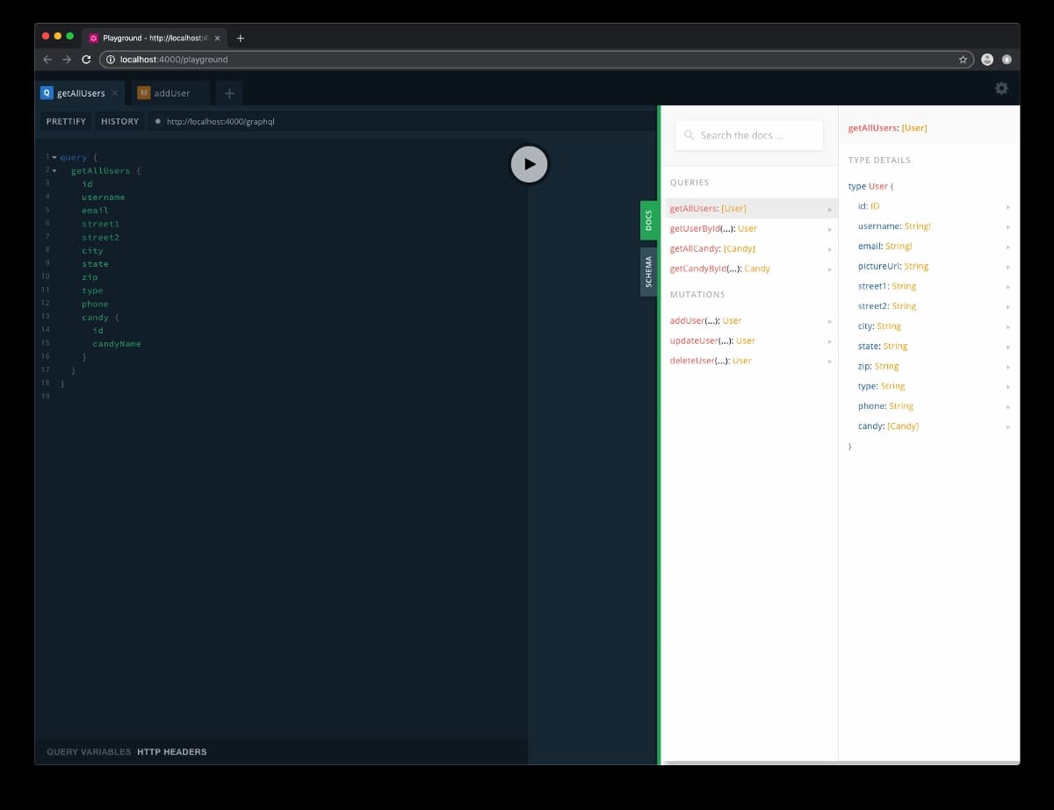Screen dimensions: 1054x810
Task: Open the Playground settings gear
Action: 1000,88
